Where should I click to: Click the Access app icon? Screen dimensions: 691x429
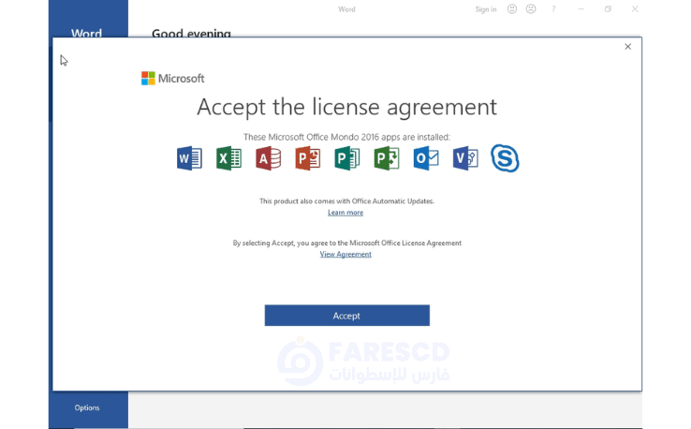click(268, 158)
